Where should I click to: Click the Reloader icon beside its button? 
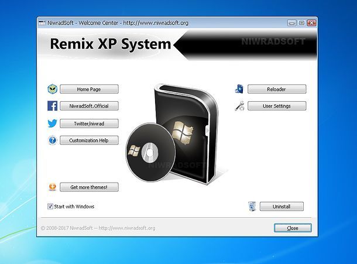point(239,89)
